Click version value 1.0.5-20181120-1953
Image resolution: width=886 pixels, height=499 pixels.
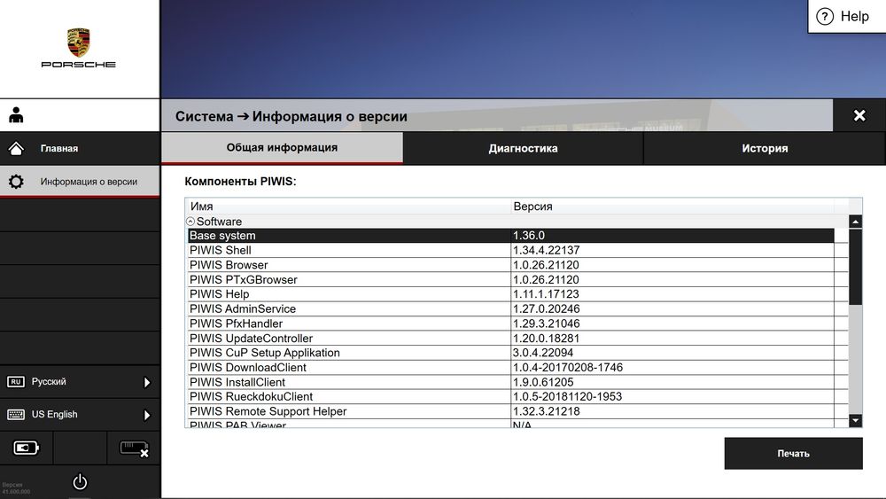click(x=567, y=397)
